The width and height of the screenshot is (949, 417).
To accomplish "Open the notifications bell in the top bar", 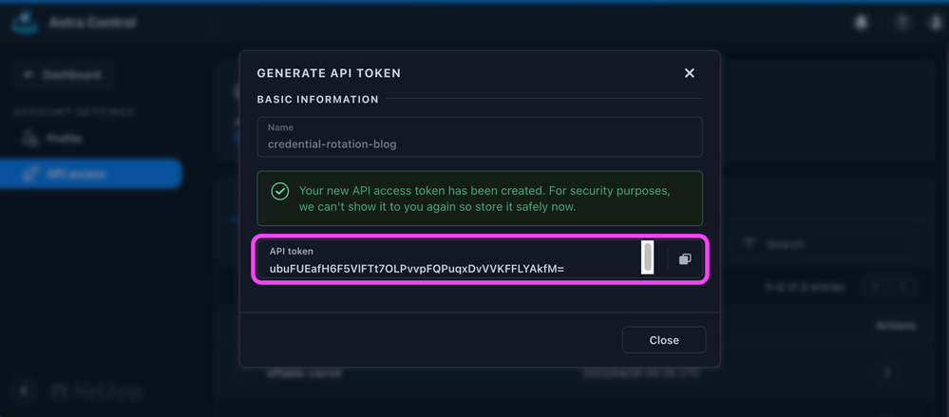I will (863, 21).
